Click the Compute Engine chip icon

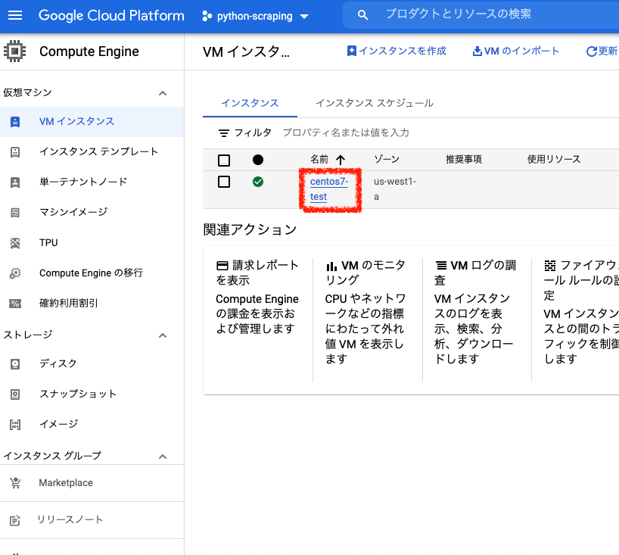(x=14, y=51)
